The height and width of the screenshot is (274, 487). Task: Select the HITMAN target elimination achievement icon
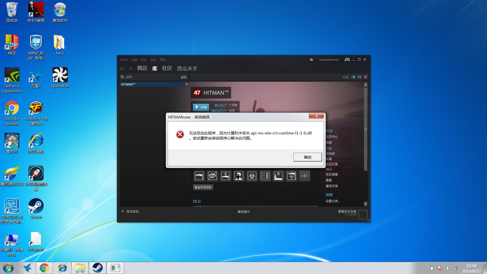pyautogui.click(x=238, y=176)
